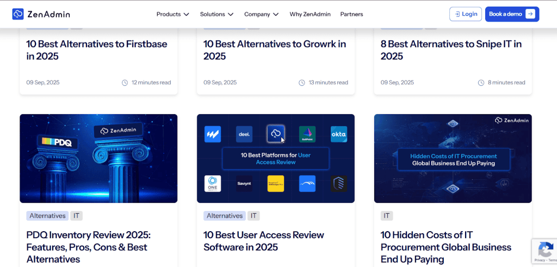This screenshot has height=267, width=557.
Task: Click the arrow icon in Book a demo
Action: (x=530, y=14)
